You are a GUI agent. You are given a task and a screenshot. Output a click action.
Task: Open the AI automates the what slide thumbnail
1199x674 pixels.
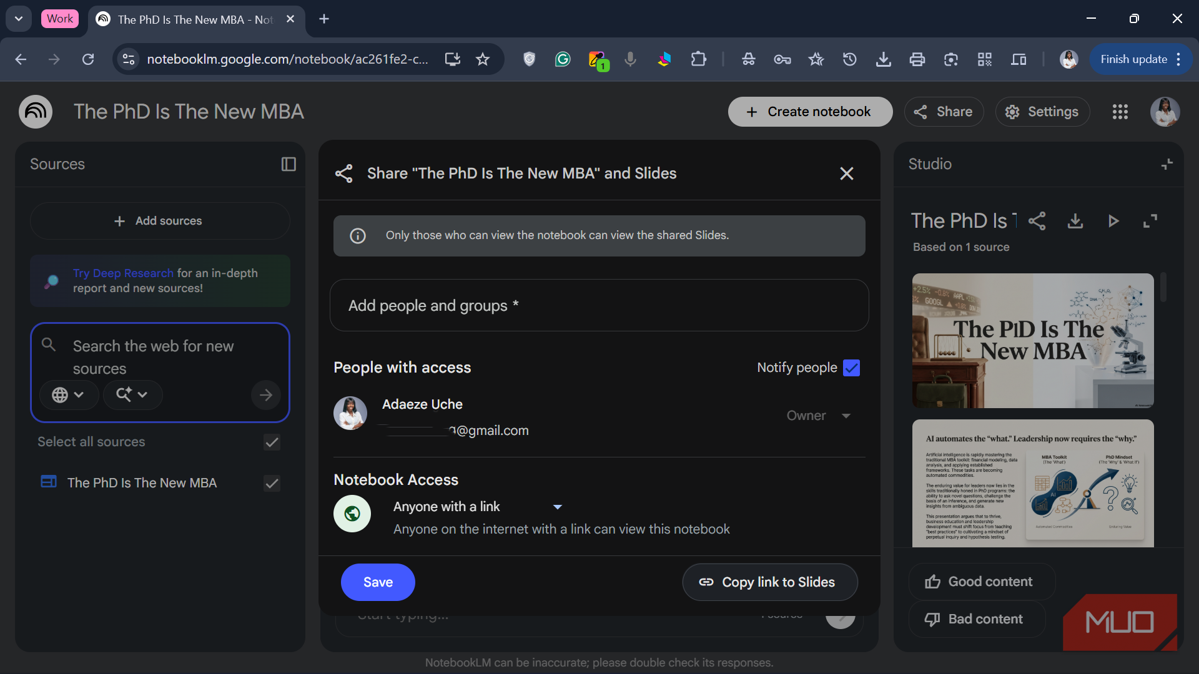1032,484
